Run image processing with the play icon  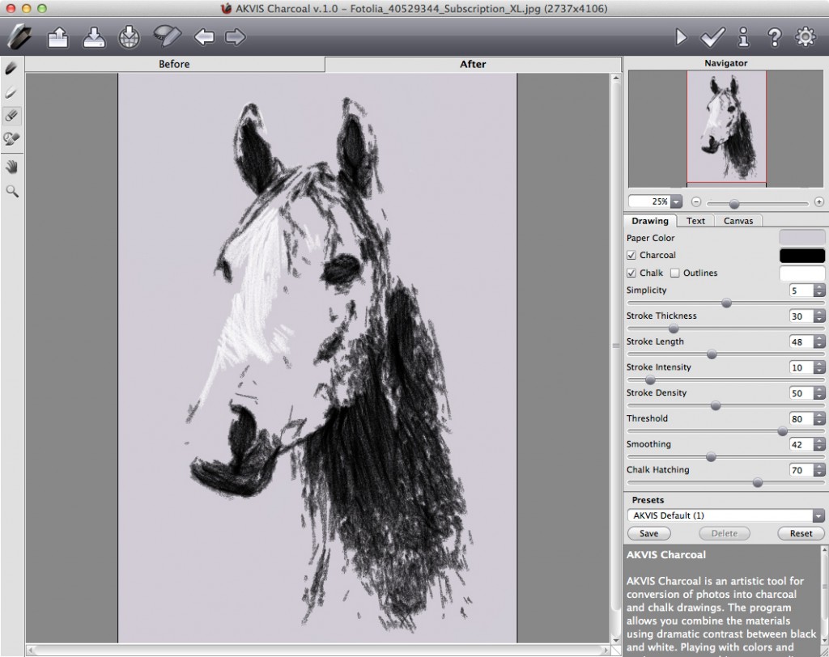[681, 37]
